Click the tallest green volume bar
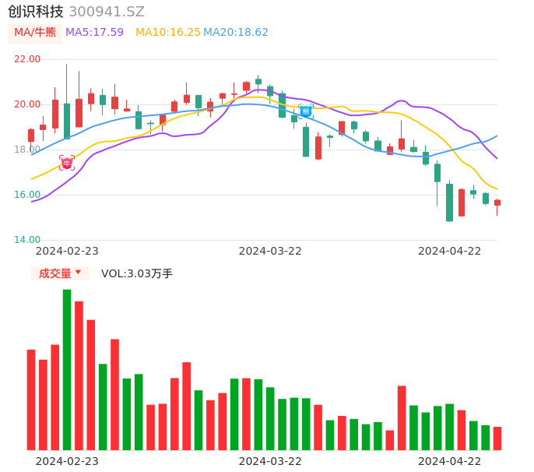This screenshot has height=472, width=534. [x=67, y=370]
